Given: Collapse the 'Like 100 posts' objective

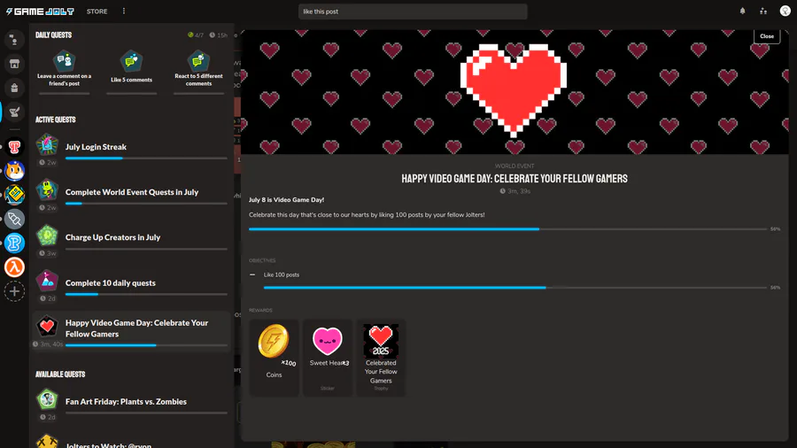Looking at the screenshot, I should pos(252,274).
